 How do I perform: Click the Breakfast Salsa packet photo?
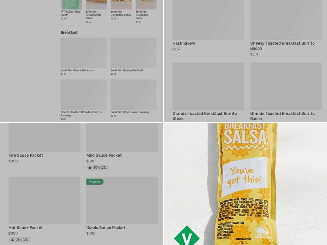(x=246, y=184)
